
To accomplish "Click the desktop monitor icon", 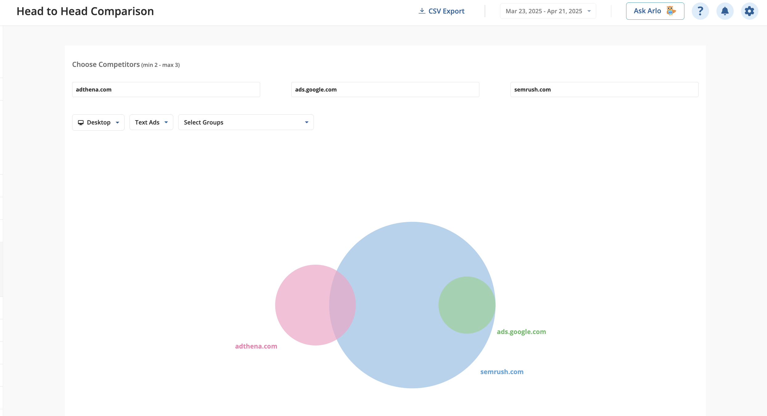I will (x=81, y=122).
